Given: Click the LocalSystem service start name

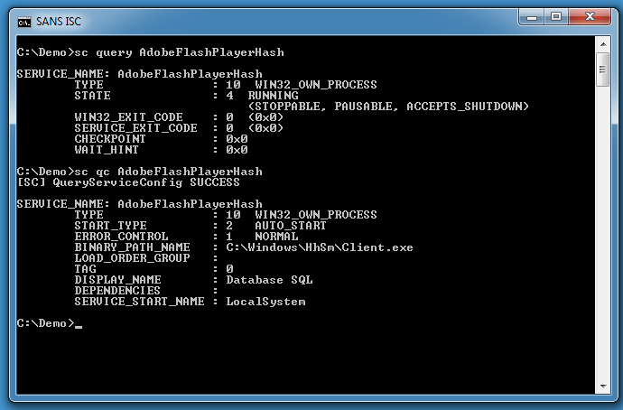Looking at the screenshot, I should [265, 302].
